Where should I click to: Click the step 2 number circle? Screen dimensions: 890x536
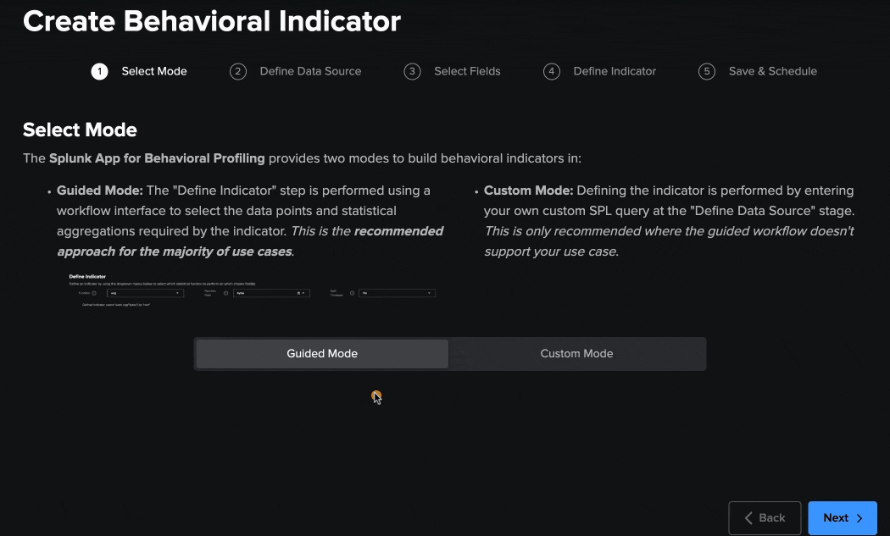pyautogui.click(x=238, y=71)
